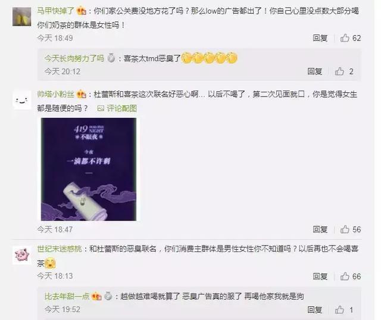
Task: Click the medal icon beside 今天长肉努力了吗
Action: [111, 58]
